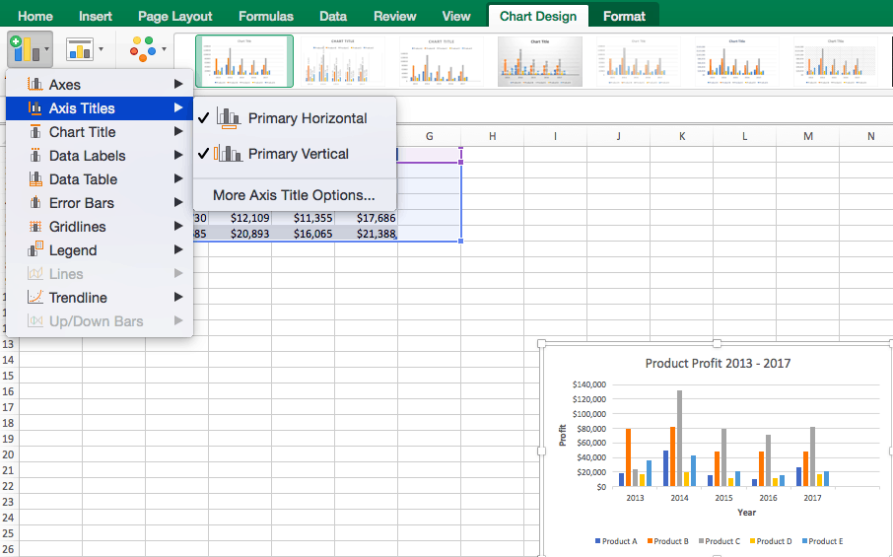Screen dimensions: 893x557
Task: Select the Profit vertical axis title
Action: (563, 435)
